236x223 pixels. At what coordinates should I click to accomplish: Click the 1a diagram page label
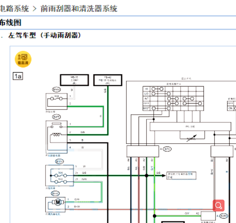click(x=18, y=76)
